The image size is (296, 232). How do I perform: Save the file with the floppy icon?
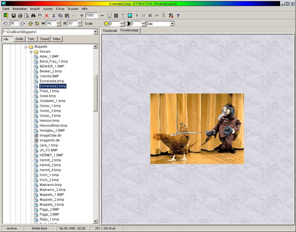pos(14,16)
